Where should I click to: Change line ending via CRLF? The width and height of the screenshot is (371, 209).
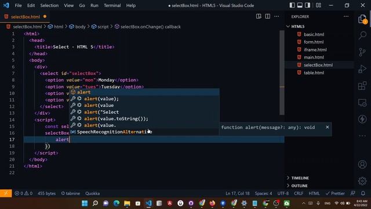pyautogui.click(x=299, y=193)
